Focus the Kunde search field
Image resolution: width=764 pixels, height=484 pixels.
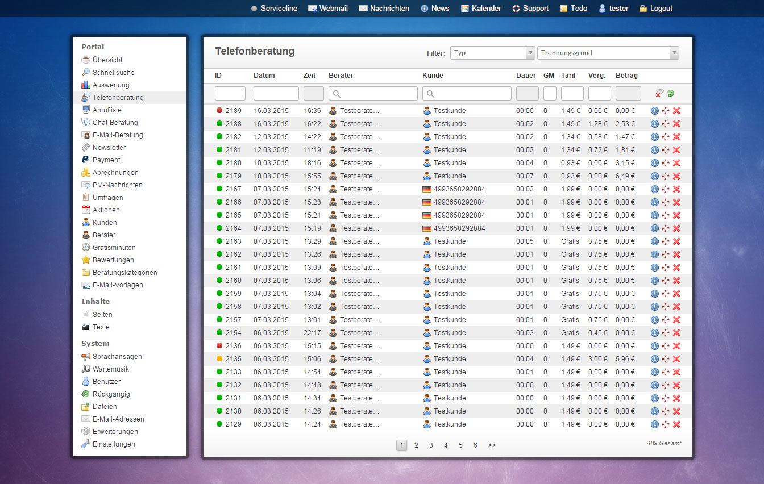tap(467, 94)
